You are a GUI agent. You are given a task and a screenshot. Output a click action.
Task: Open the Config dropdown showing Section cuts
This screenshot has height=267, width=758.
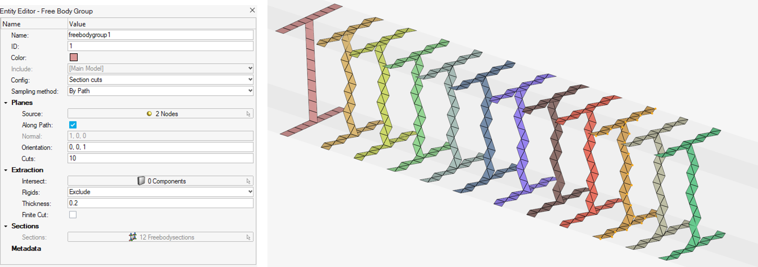pyautogui.click(x=160, y=80)
